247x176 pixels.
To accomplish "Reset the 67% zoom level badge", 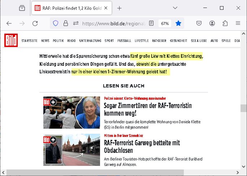I will (165, 23).
